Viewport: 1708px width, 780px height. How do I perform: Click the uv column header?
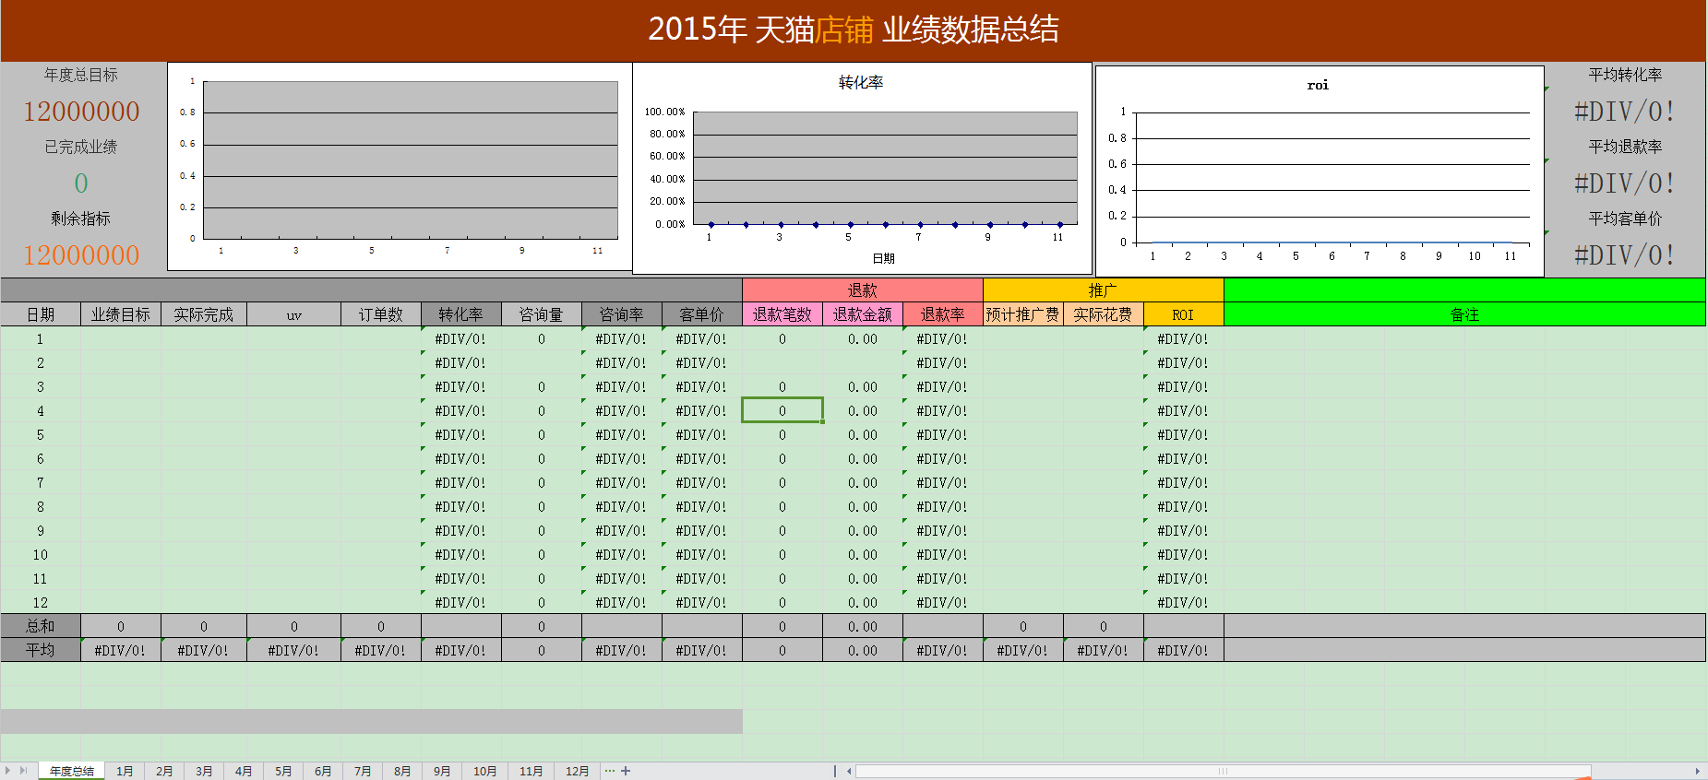click(x=294, y=314)
